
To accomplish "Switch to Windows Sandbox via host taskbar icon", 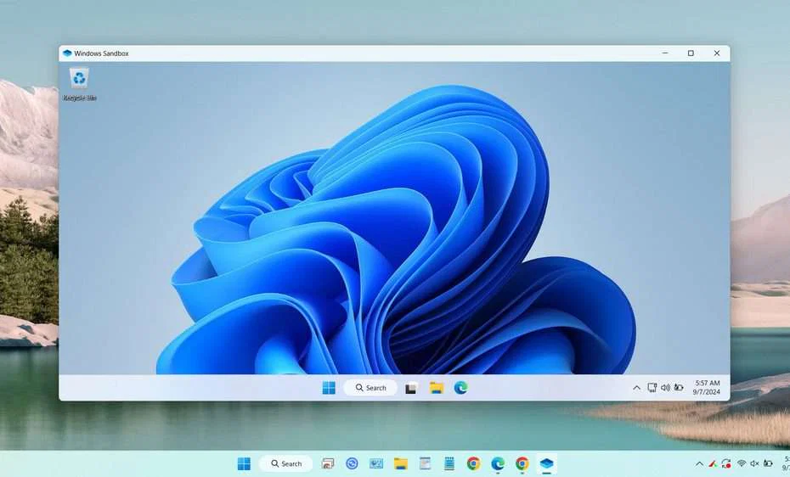I will pos(547,463).
